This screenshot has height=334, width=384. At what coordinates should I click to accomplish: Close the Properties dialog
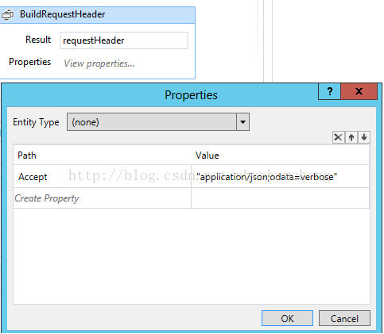pyautogui.click(x=359, y=91)
